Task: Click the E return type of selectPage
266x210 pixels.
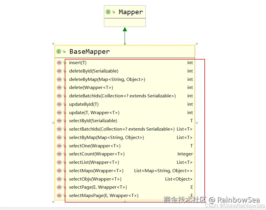Action: [x=192, y=187]
